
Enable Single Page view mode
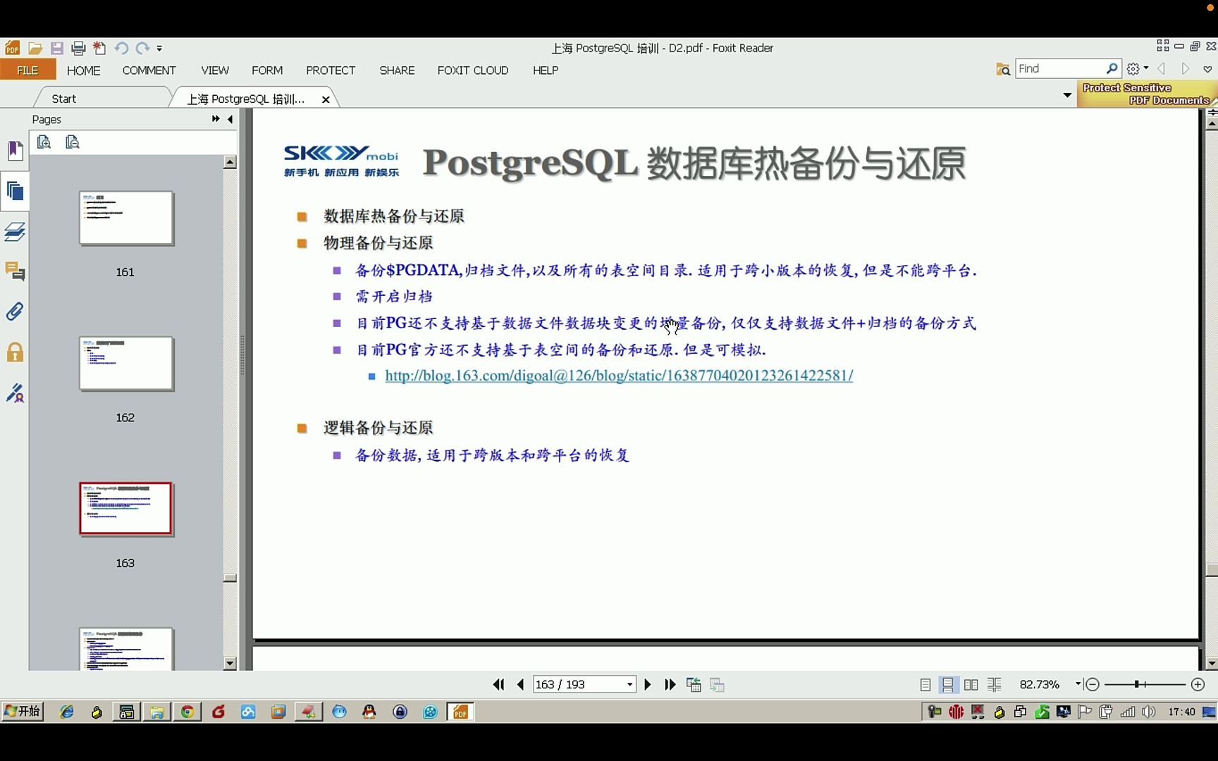click(x=924, y=684)
